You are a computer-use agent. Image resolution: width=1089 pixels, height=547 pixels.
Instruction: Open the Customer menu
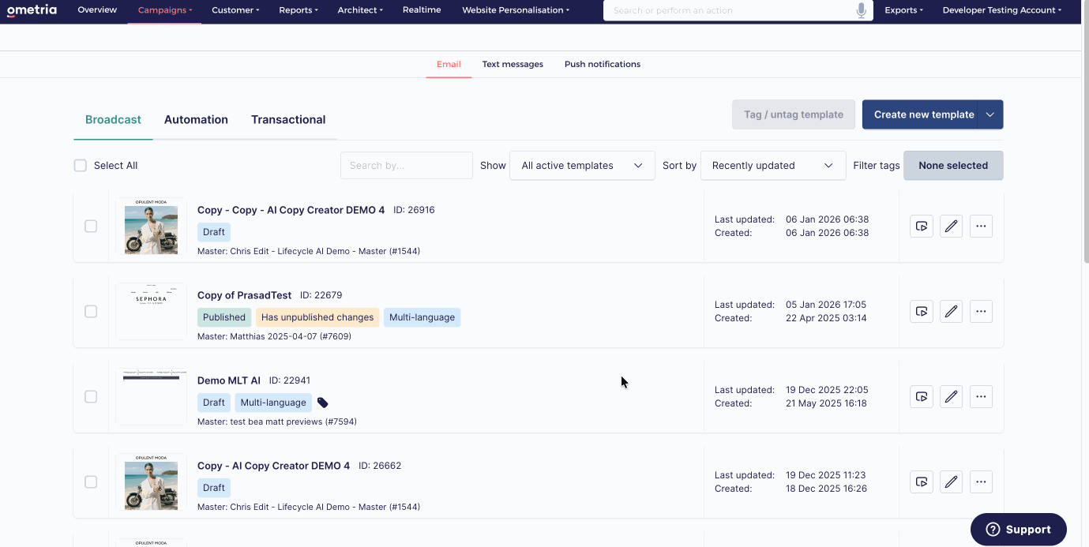coord(235,10)
